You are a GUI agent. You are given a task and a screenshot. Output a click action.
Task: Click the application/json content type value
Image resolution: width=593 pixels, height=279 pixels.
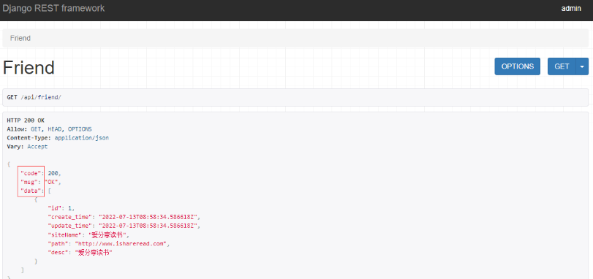[82, 138]
